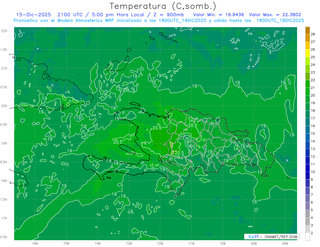
Task: Click the '1.5N' latitude axis label
Action: [4, 50]
